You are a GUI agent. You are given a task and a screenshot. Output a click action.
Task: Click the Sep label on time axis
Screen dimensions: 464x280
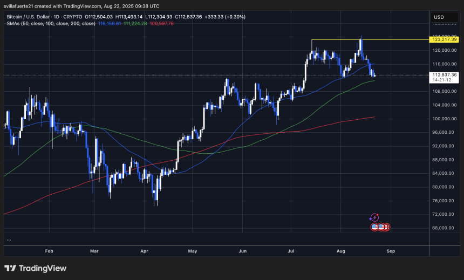pos(392,251)
